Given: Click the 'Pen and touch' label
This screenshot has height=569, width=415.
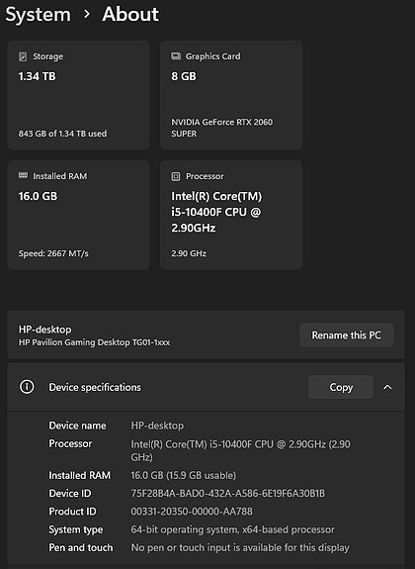Looking at the screenshot, I should point(81,547).
